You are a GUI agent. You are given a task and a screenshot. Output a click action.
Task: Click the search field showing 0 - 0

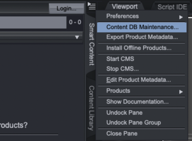tap(33, 22)
